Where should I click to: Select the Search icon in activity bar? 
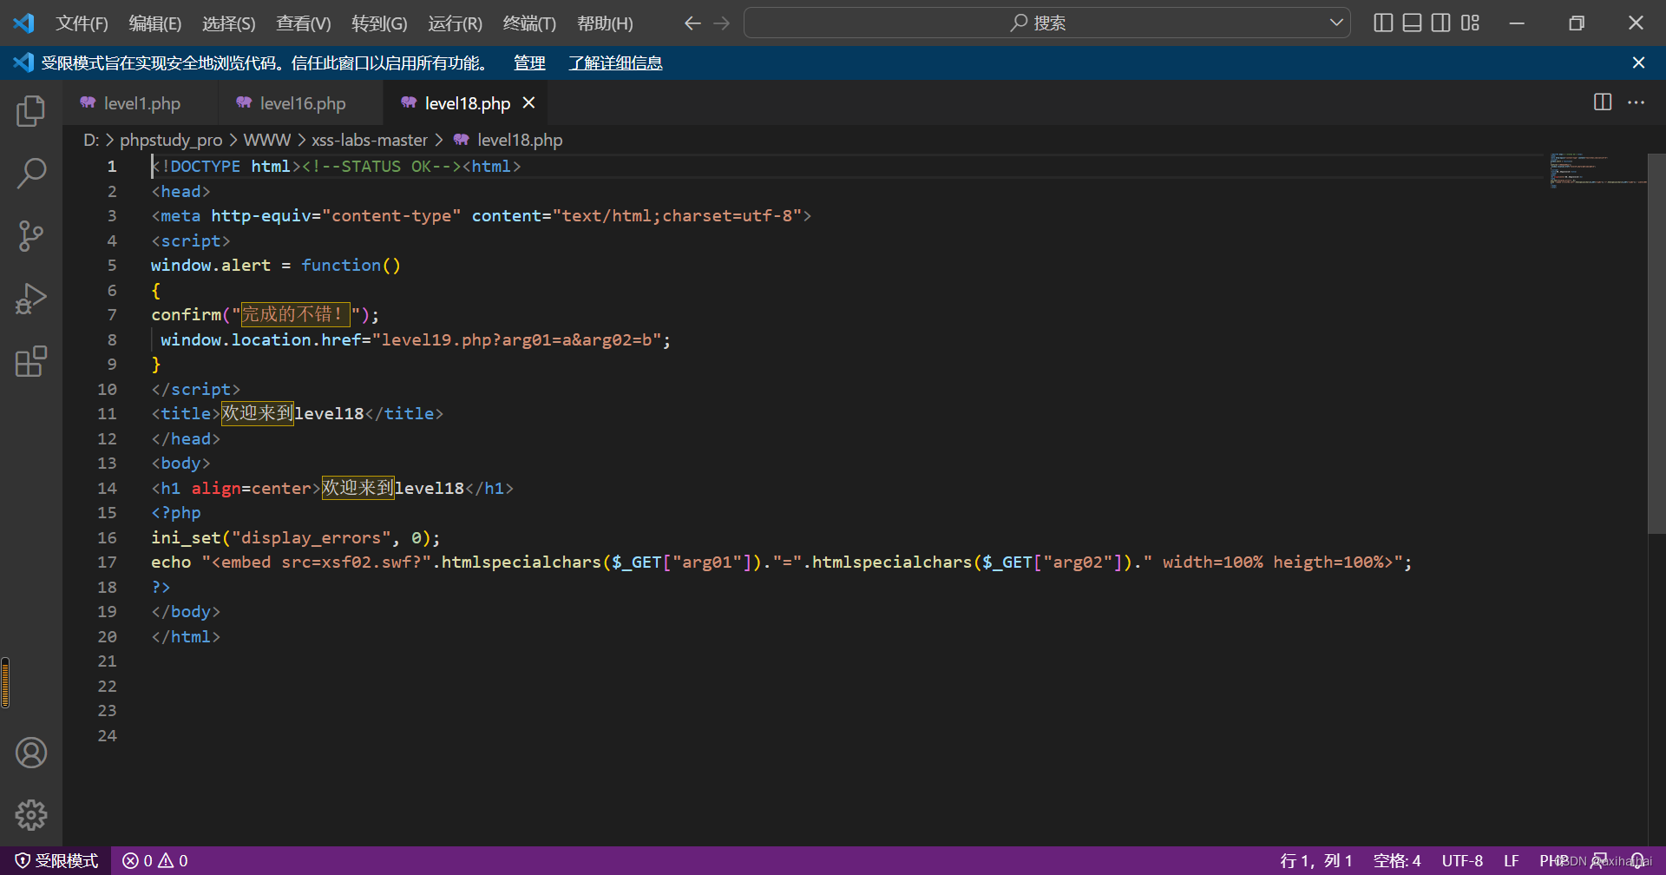coord(31,173)
